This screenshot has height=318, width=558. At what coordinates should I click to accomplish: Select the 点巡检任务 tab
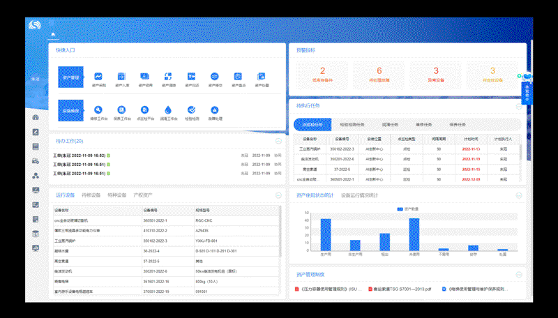(312, 125)
